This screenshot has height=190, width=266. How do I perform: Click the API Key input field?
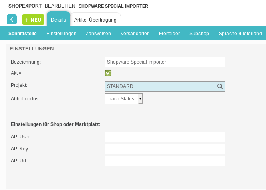pos(164,149)
